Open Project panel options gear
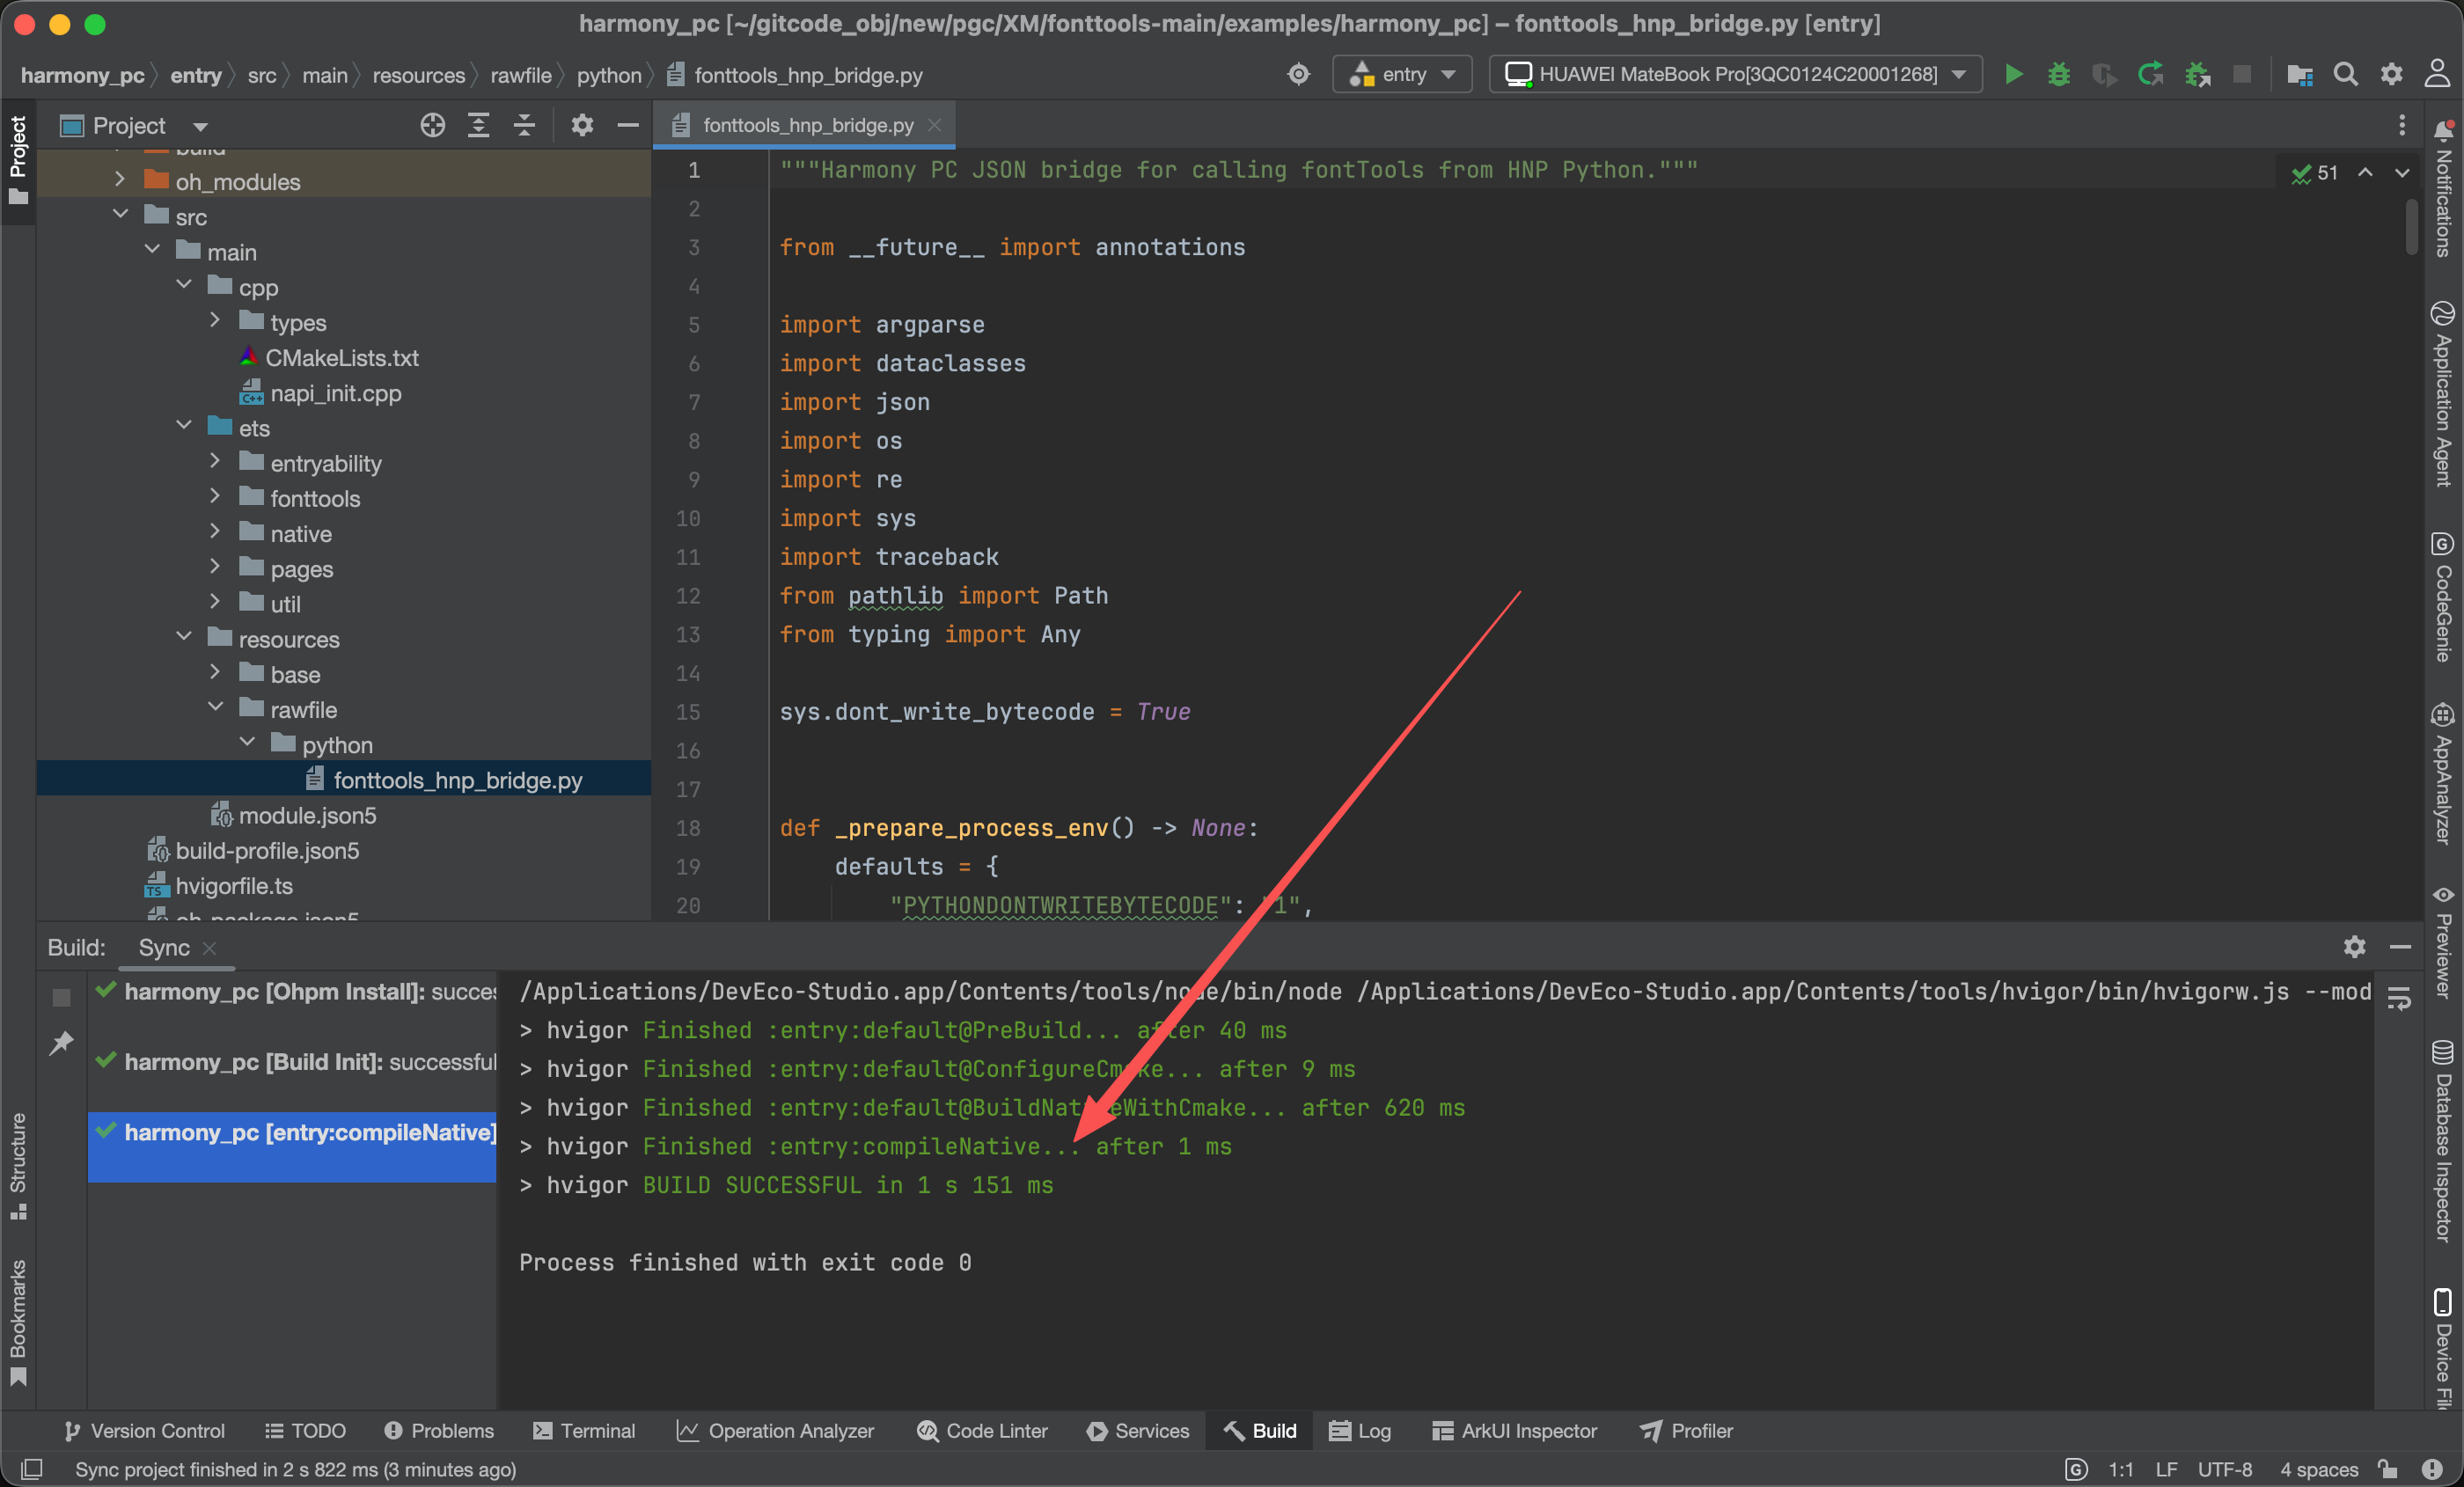2464x1487 pixels. click(x=582, y=125)
